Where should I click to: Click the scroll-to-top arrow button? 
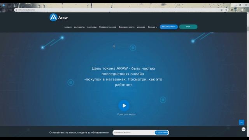coord(241,122)
